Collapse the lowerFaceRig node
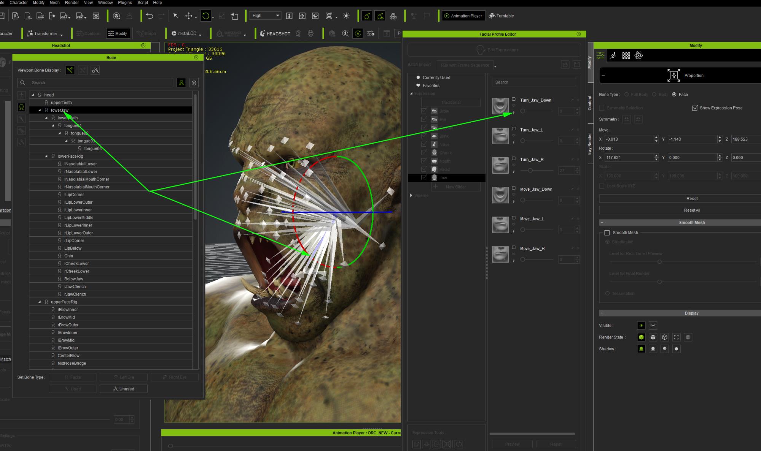The image size is (761, 451). click(46, 156)
